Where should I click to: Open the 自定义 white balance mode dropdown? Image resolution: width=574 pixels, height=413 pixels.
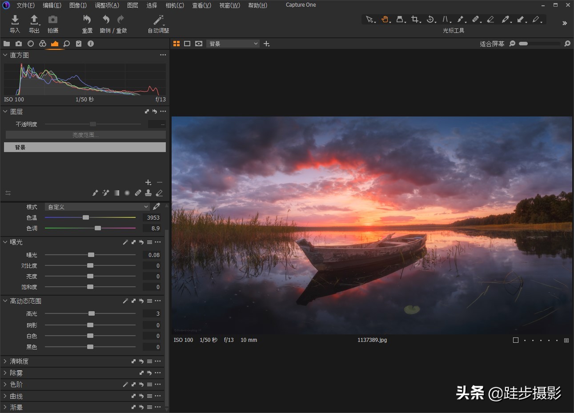pos(96,206)
